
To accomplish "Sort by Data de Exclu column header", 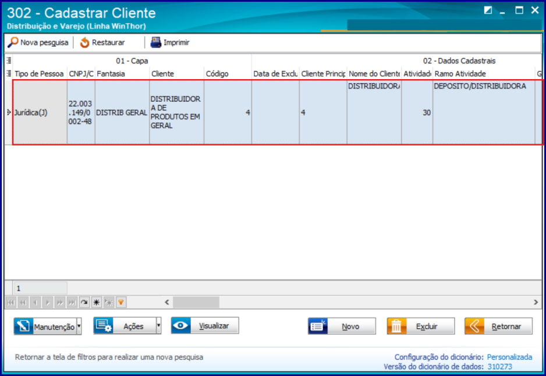I will pos(275,73).
